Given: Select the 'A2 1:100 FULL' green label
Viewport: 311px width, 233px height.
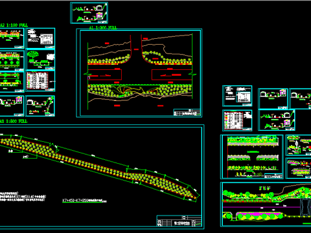Looking at the screenshot, I should (14, 25).
